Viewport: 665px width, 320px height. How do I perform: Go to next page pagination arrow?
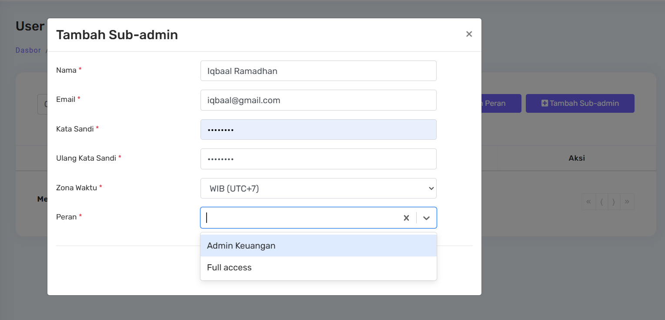614,202
